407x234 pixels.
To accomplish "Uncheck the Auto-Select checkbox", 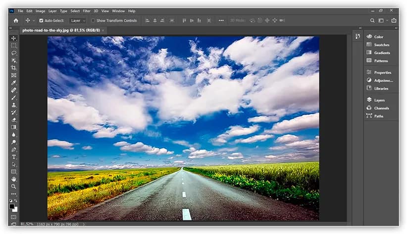I will click(41, 21).
